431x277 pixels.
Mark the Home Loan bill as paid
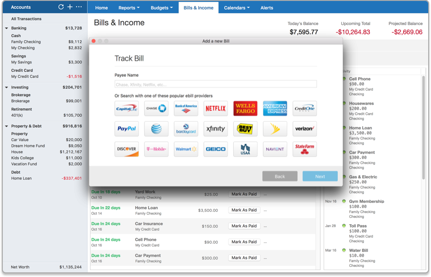click(244, 210)
